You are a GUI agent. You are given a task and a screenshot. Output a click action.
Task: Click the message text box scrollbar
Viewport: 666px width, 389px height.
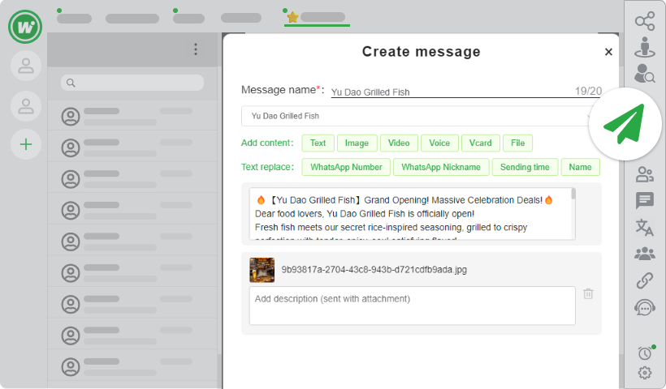click(573, 194)
